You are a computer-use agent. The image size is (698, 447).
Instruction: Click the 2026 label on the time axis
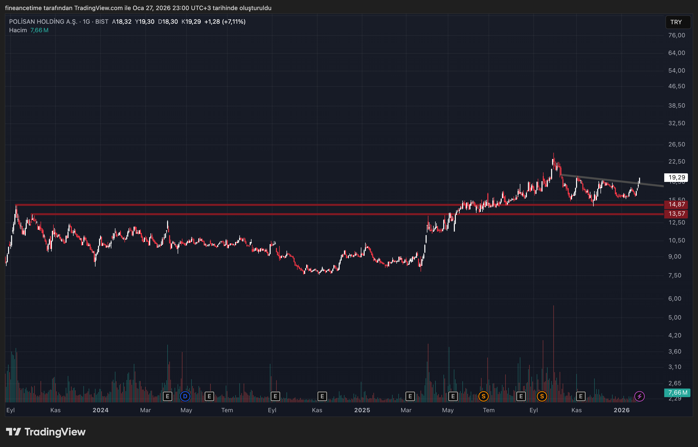click(621, 410)
